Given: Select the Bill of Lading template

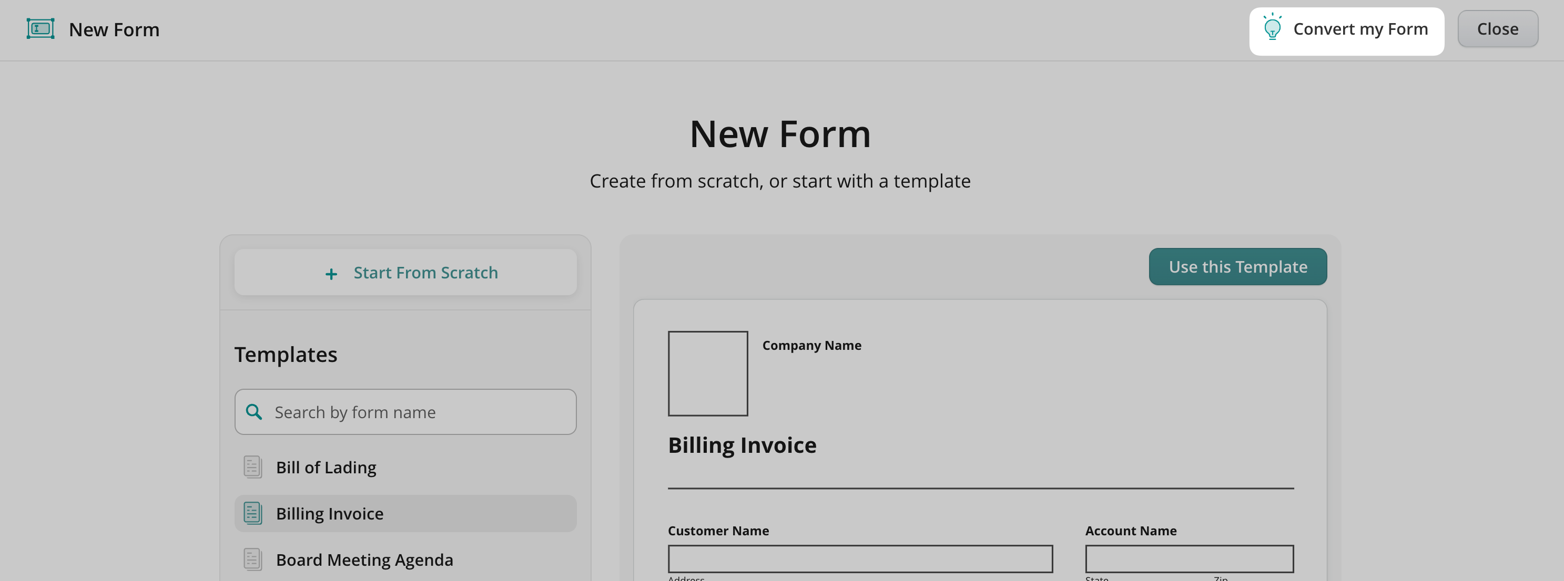Looking at the screenshot, I should tap(326, 467).
